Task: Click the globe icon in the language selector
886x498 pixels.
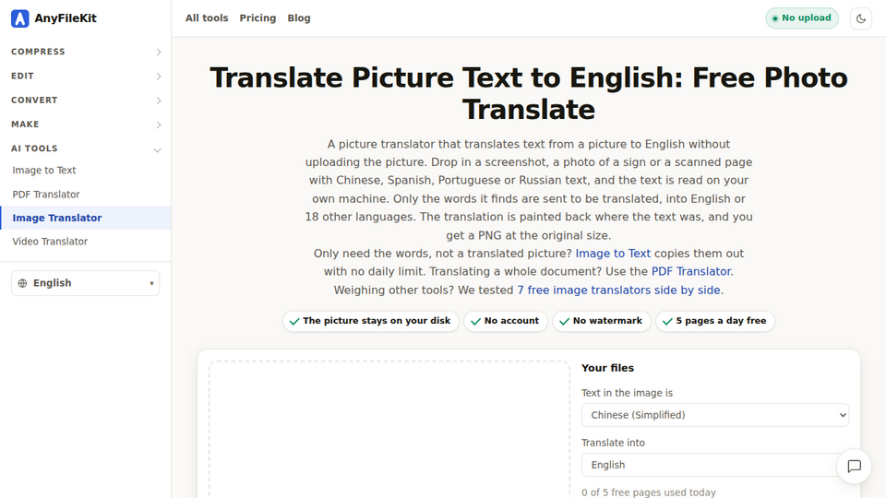Action: tap(22, 283)
